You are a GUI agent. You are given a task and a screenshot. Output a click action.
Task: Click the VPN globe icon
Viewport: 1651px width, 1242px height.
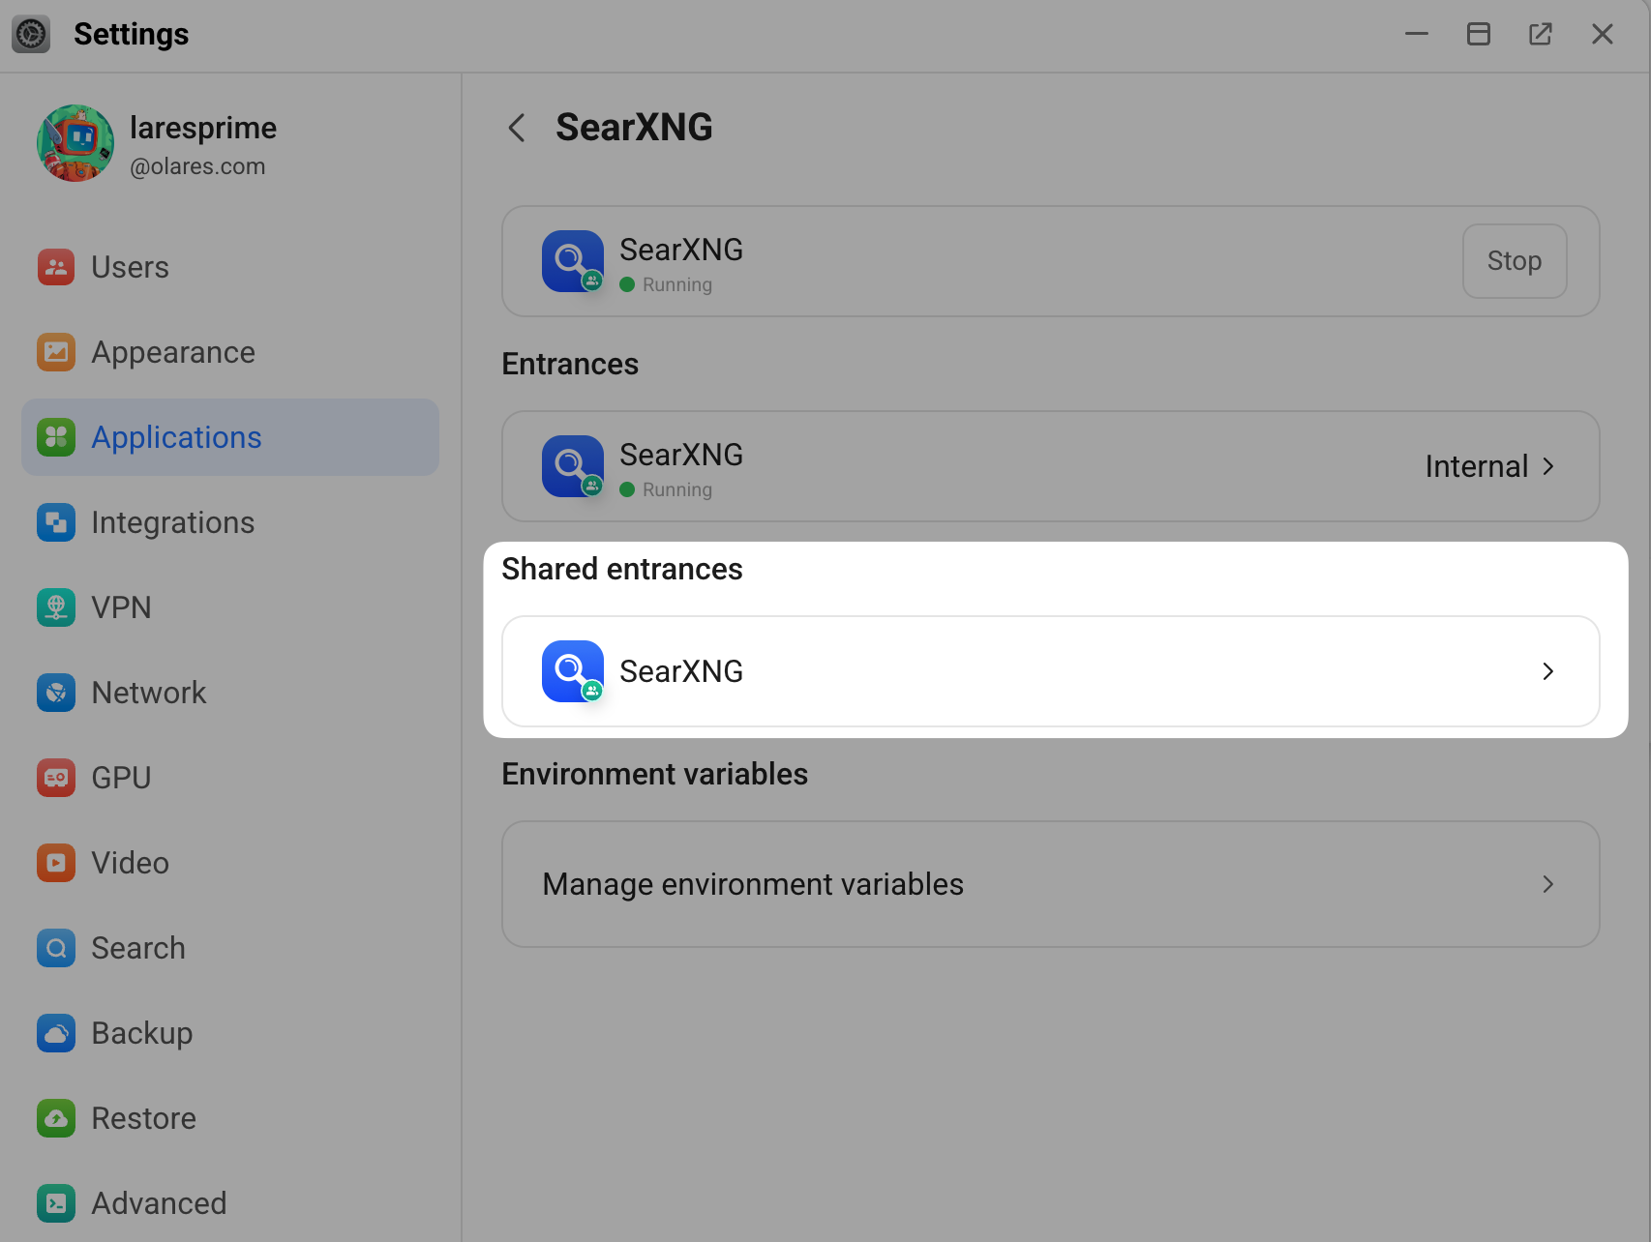click(56, 607)
